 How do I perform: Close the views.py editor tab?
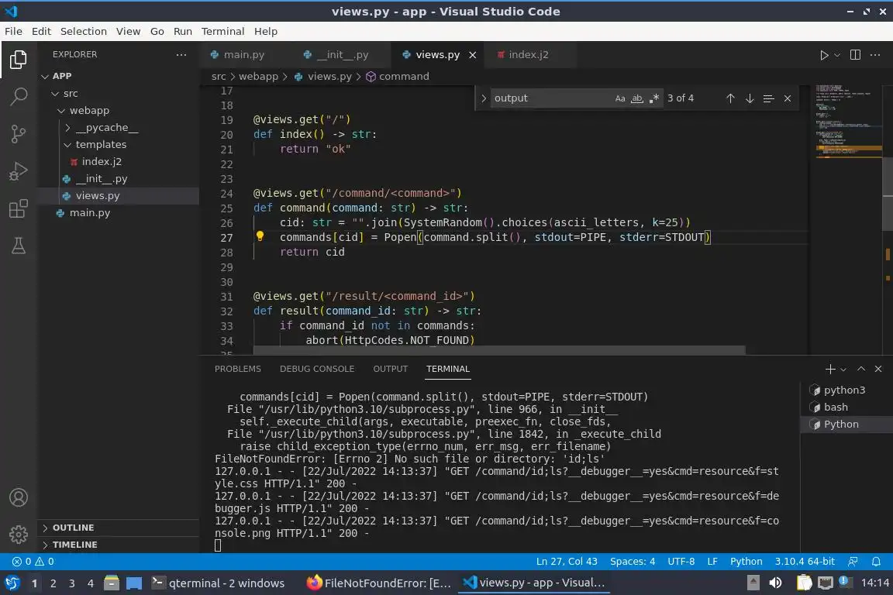point(472,55)
